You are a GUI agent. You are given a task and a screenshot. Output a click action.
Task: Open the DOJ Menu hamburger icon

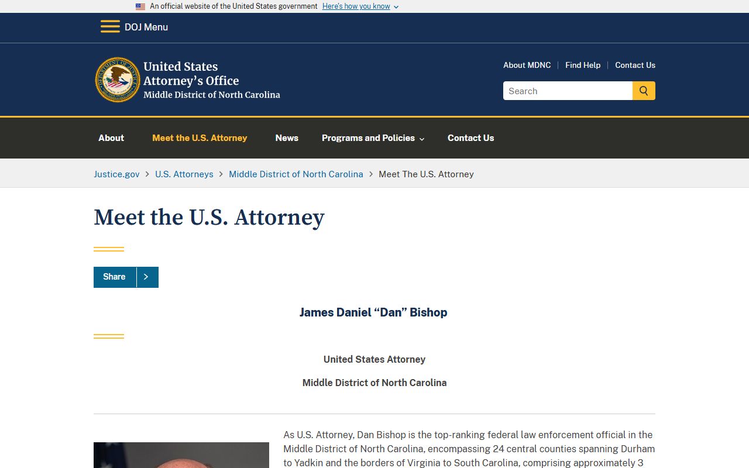110,27
